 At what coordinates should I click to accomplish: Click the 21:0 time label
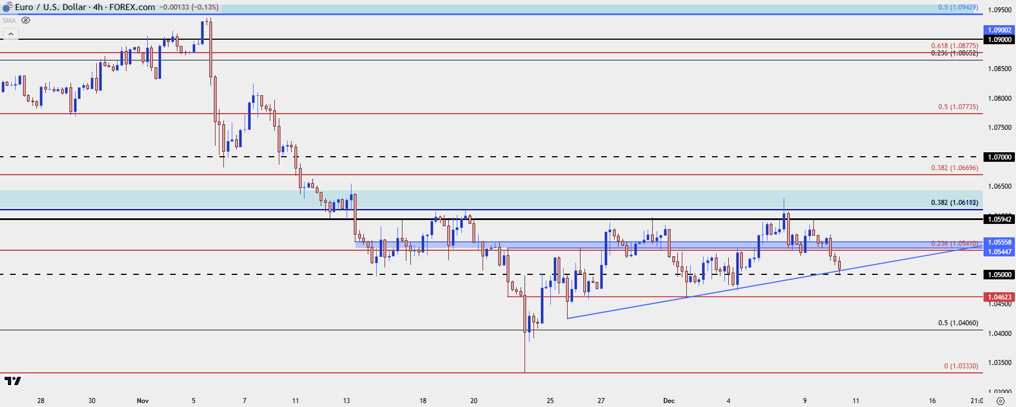[976, 400]
